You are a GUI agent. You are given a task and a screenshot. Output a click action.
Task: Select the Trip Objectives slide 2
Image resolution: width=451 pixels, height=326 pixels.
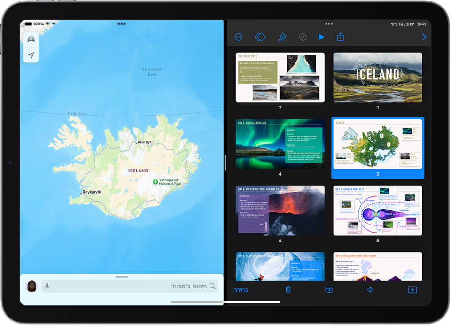click(280, 78)
